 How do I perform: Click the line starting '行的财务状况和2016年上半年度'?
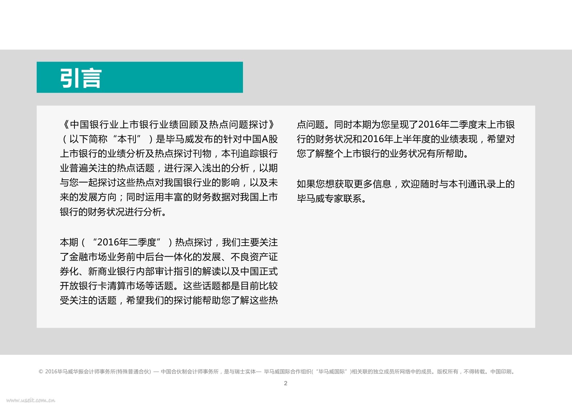tap(406, 139)
